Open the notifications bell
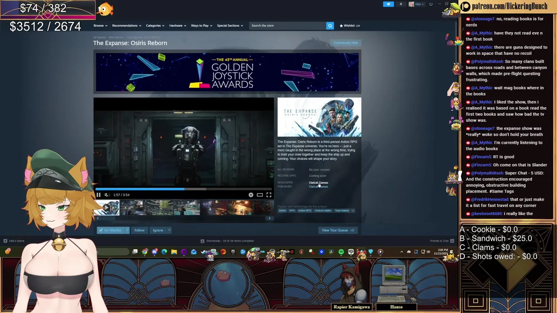The height and width of the screenshot is (313, 557). click(x=401, y=4)
